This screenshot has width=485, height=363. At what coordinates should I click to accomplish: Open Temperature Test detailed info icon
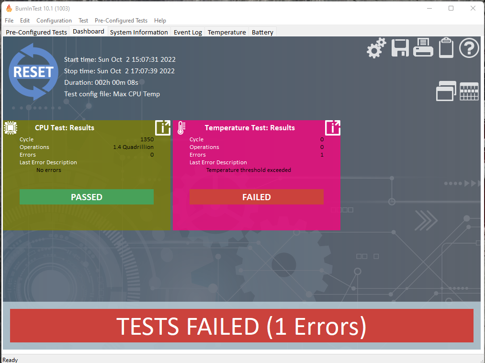pyautogui.click(x=332, y=128)
